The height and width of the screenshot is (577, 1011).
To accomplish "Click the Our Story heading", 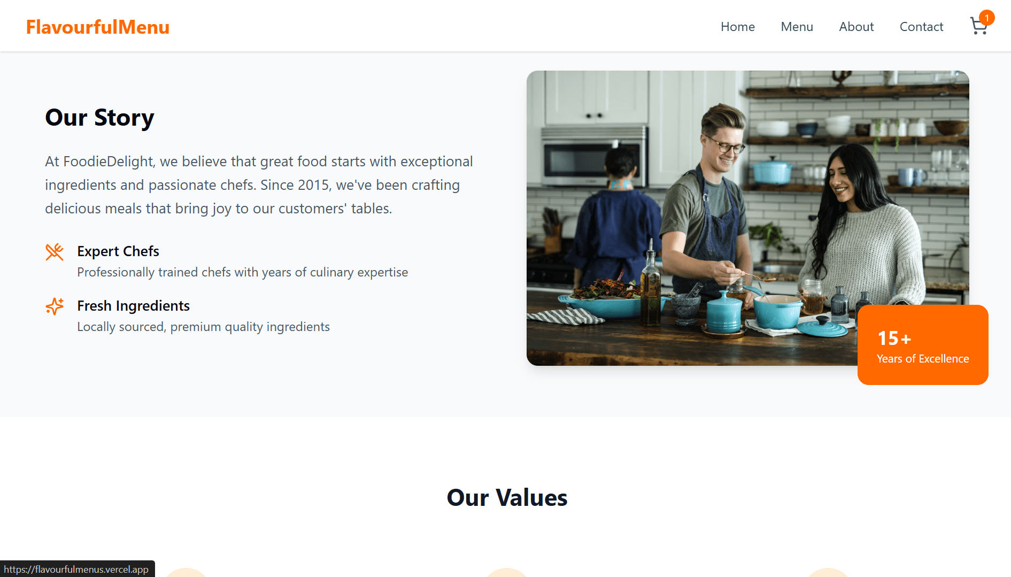I will (x=99, y=118).
